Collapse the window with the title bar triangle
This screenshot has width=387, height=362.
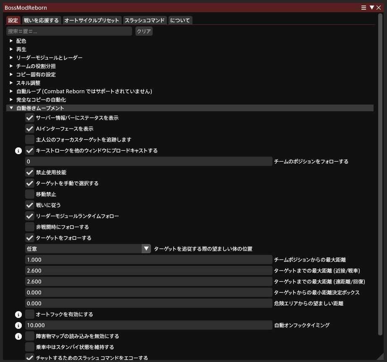[372, 8]
